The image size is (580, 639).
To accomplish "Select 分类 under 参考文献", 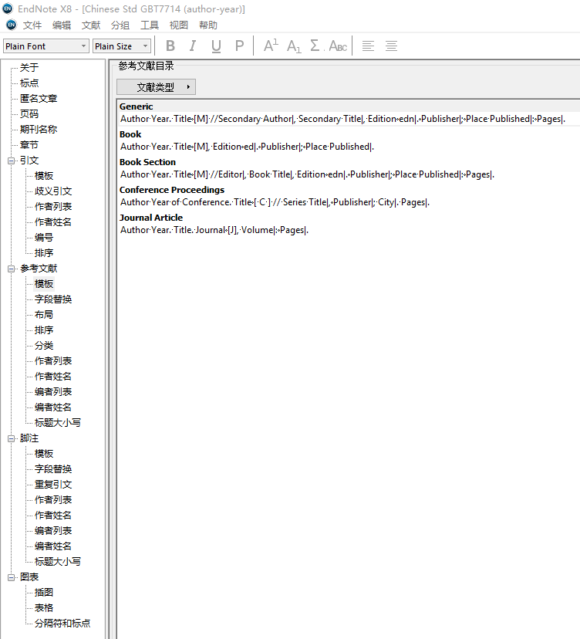I will tap(44, 346).
